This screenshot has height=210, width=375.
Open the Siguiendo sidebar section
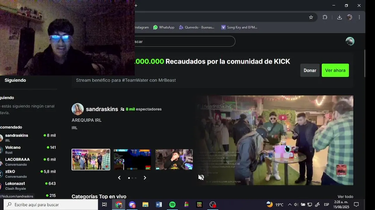[x=15, y=80]
